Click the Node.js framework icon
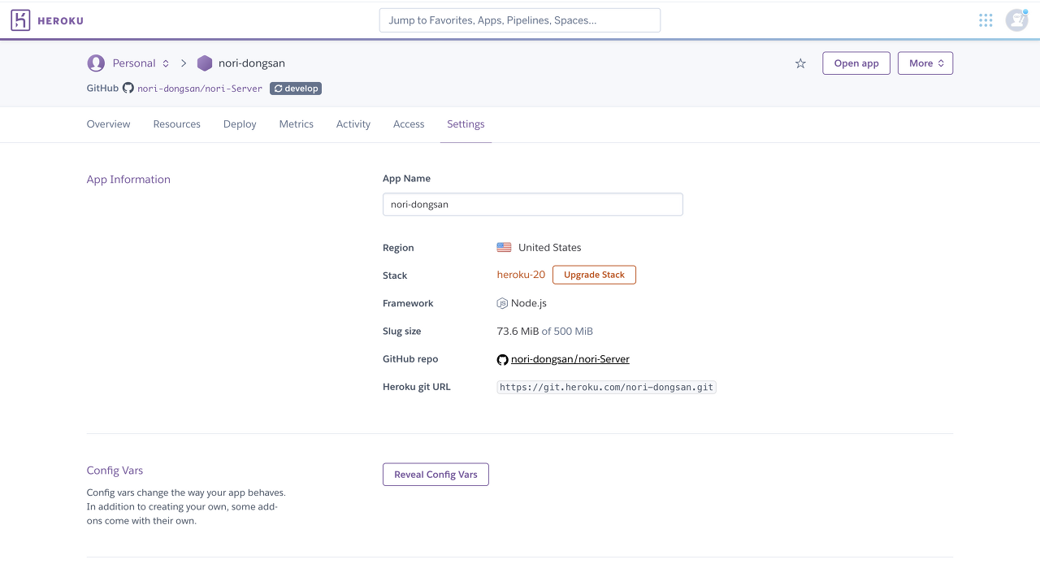The image size is (1040, 564). pyautogui.click(x=502, y=303)
